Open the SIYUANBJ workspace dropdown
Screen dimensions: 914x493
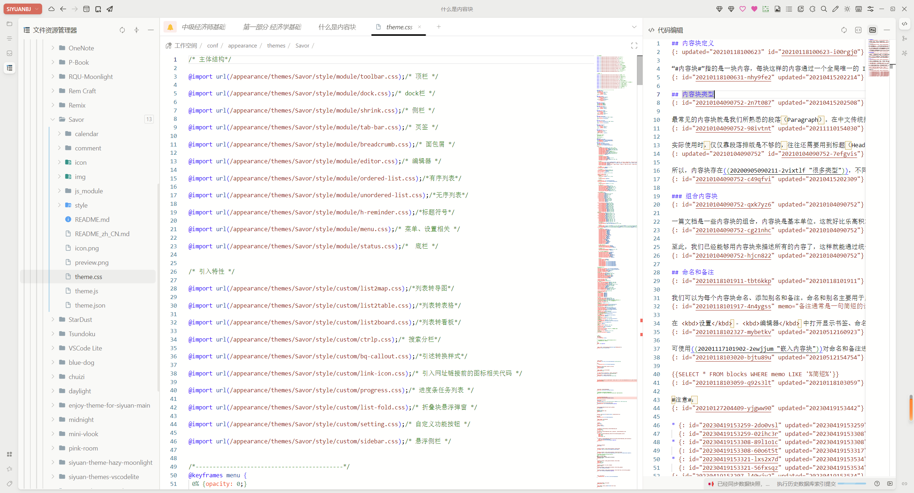[x=22, y=9]
